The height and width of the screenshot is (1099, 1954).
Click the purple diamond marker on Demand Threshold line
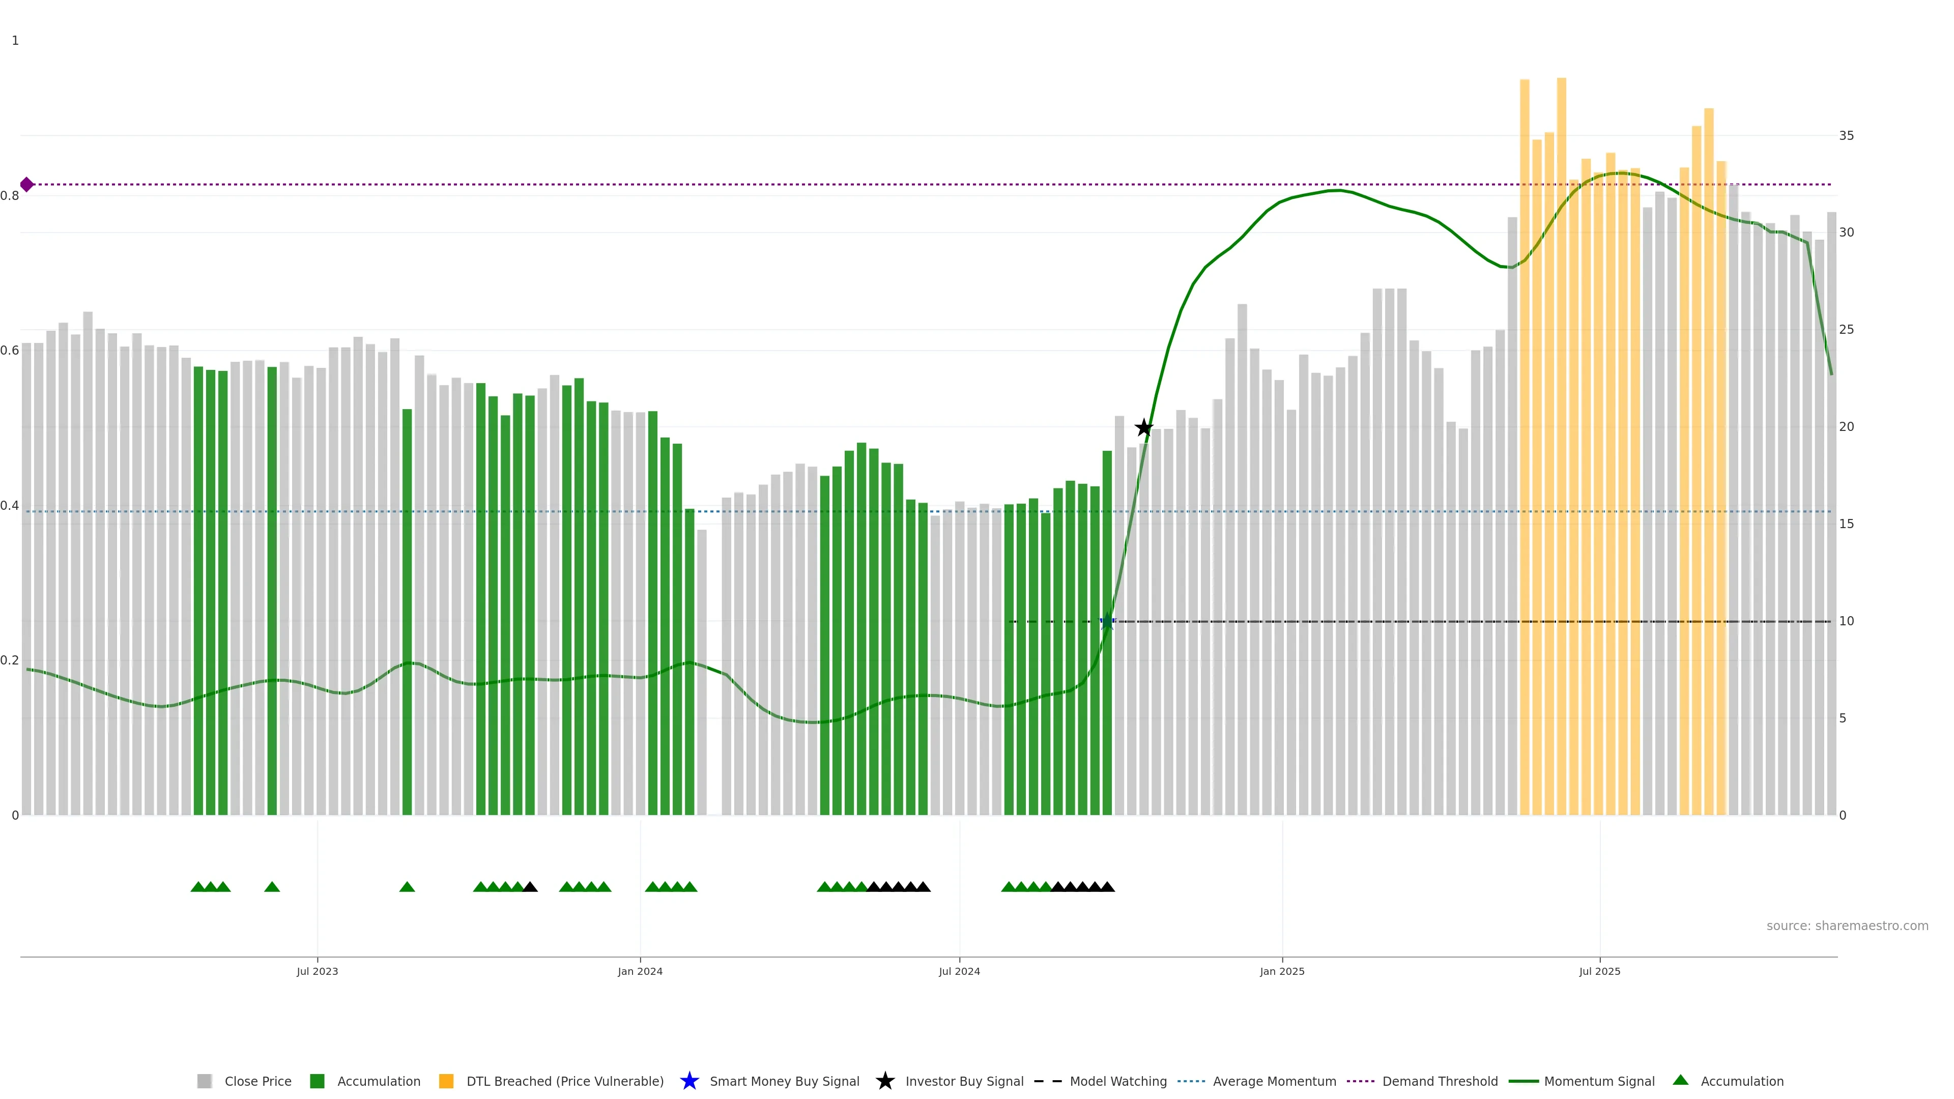coord(26,184)
